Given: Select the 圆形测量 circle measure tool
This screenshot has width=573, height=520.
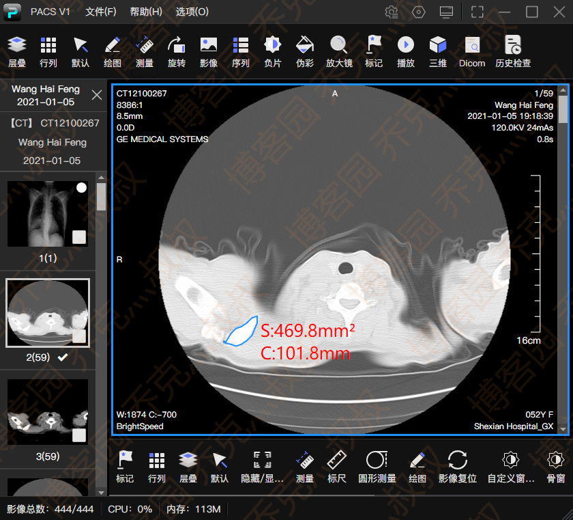Looking at the screenshot, I should tap(377, 467).
